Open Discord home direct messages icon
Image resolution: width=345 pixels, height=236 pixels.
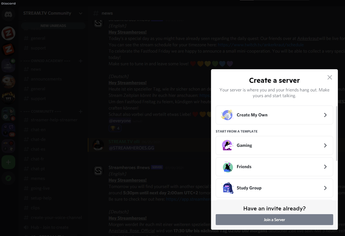(x=8, y=14)
